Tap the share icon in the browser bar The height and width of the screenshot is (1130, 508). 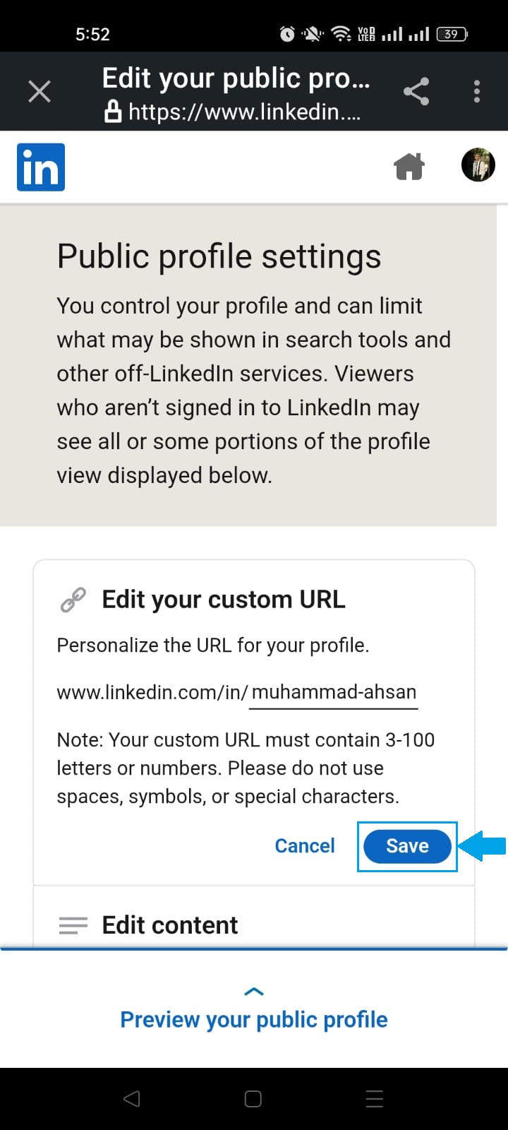pyautogui.click(x=416, y=90)
